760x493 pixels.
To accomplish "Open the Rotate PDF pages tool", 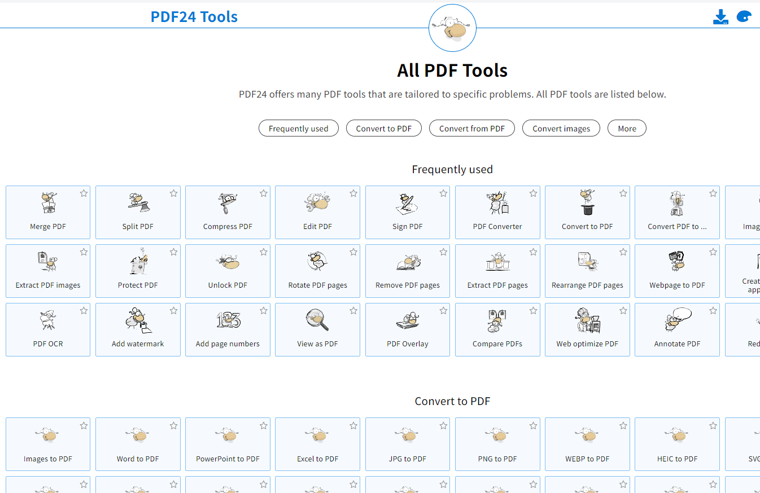I will [317, 271].
